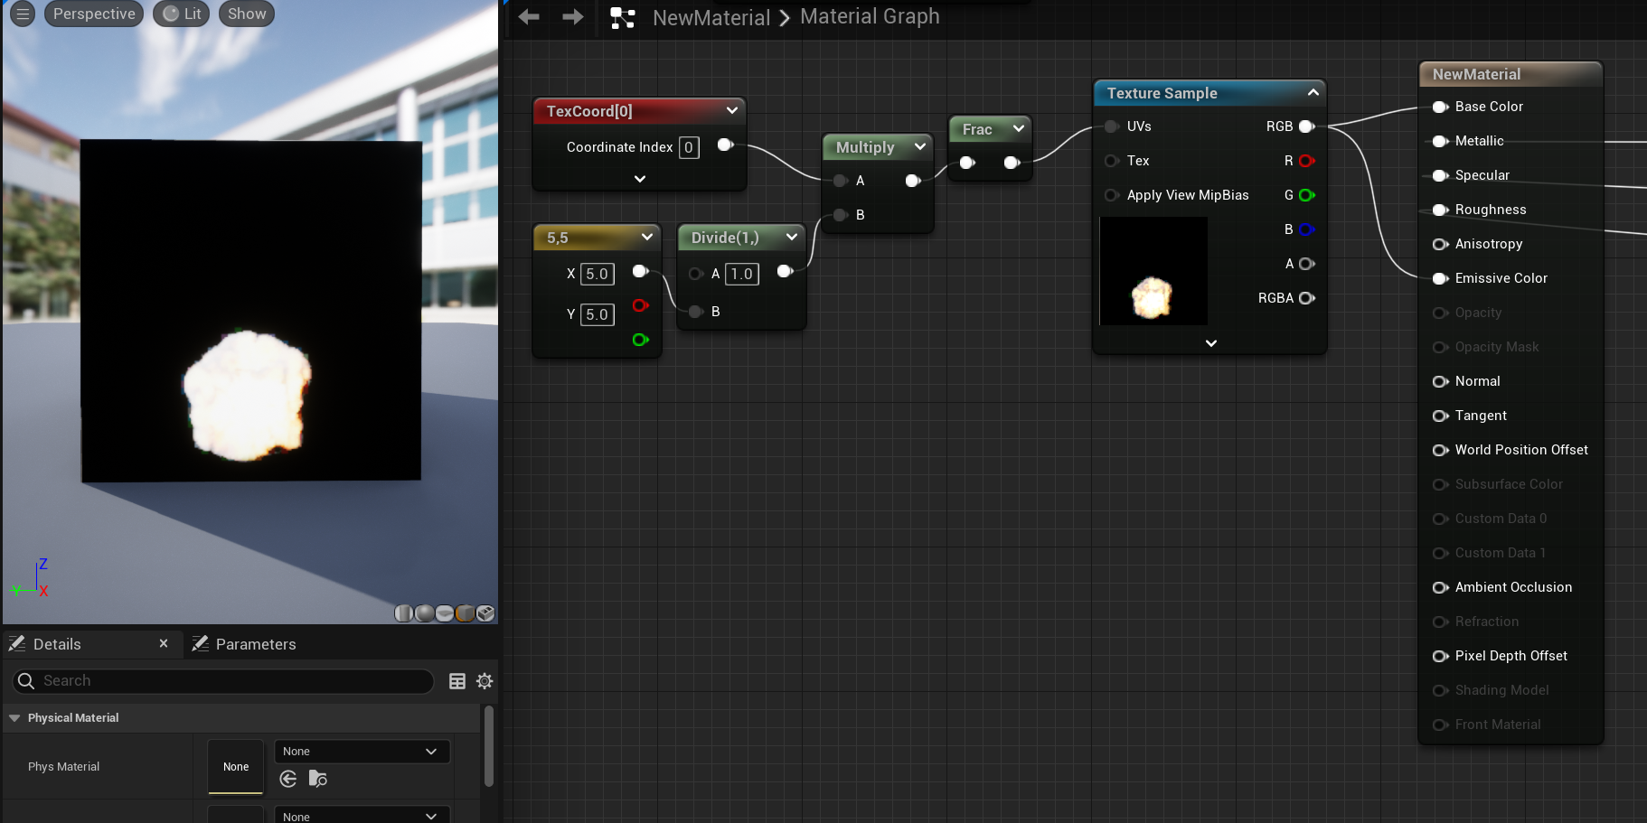
Task: Click the Base Color input pin
Action: (1441, 107)
